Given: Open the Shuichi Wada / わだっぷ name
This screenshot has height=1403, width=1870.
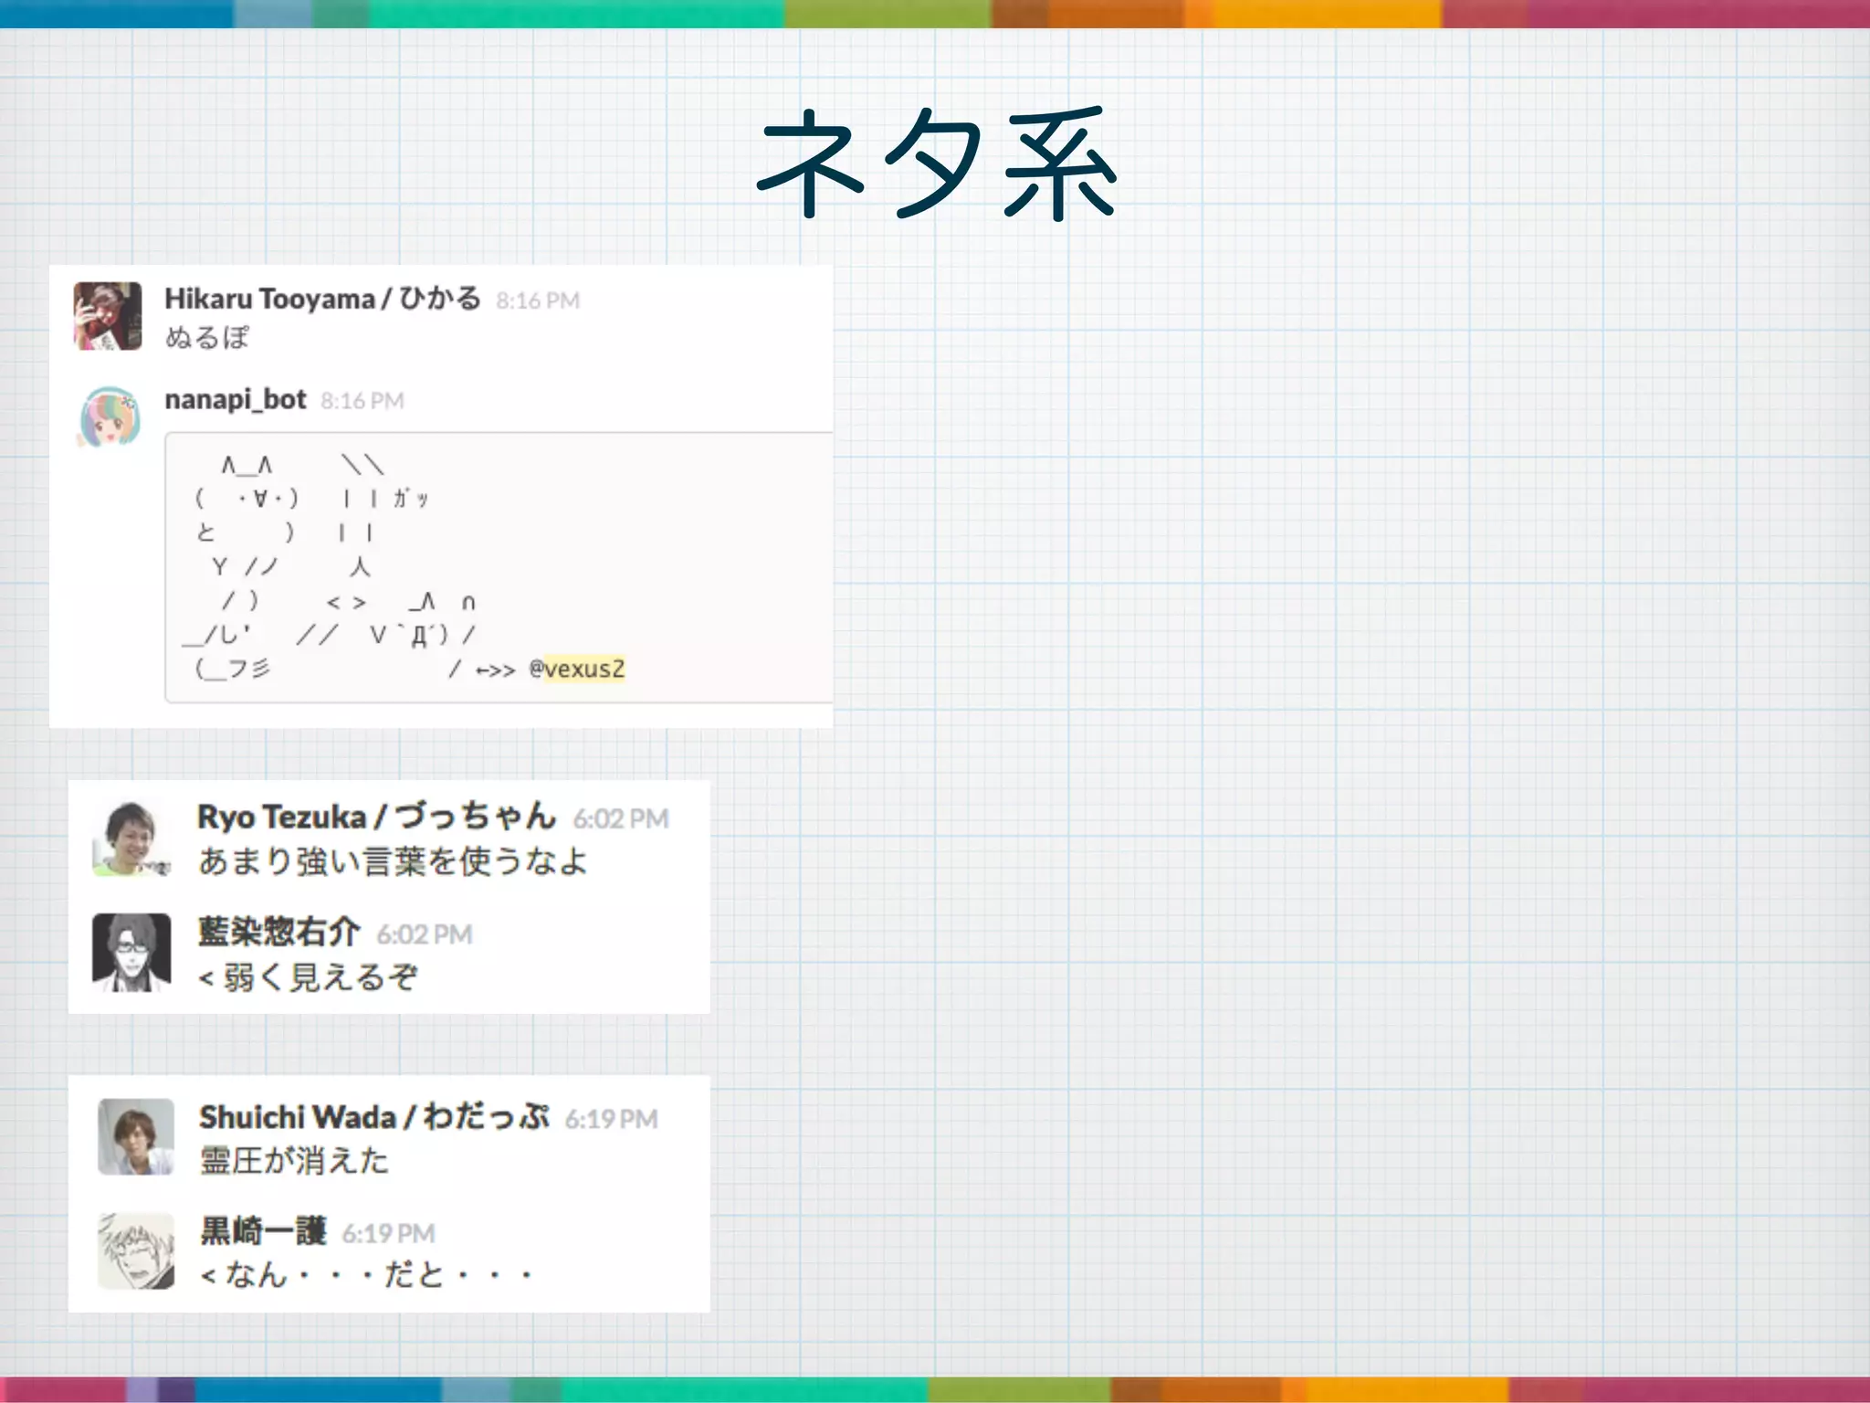Looking at the screenshot, I should click(x=374, y=1116).
